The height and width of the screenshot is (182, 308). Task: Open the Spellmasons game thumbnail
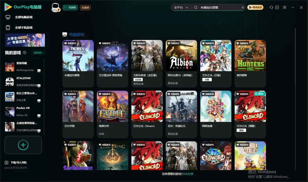click(78, 156)
